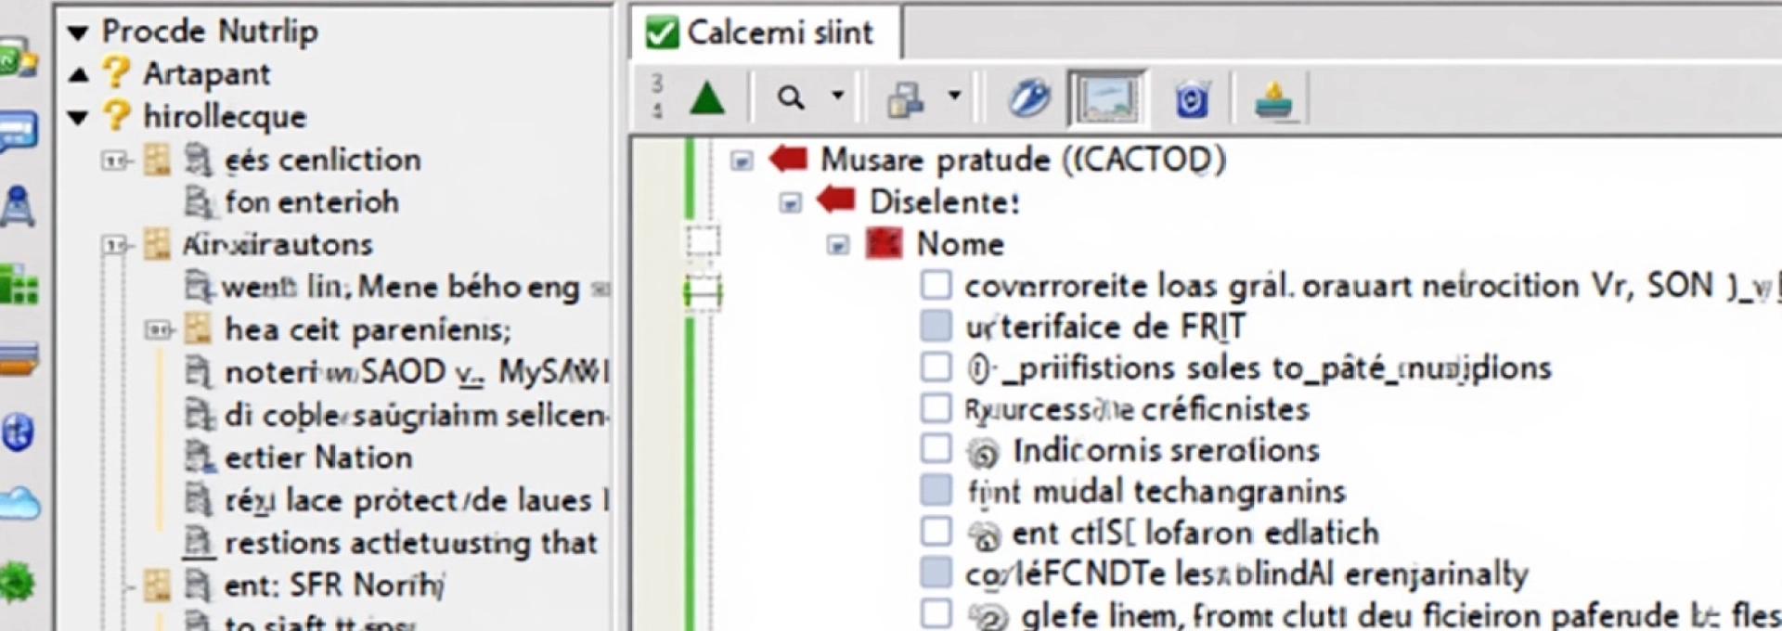The width and height of the screenshot is (1782, 631).
Task: Click the question mark icon beside Artapant
Action: tap(116, 72)
